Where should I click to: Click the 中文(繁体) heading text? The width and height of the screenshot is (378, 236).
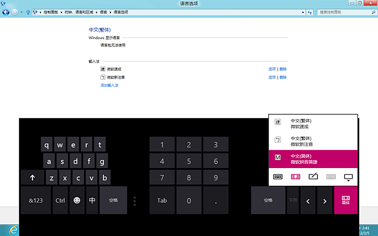pos(100,30)
